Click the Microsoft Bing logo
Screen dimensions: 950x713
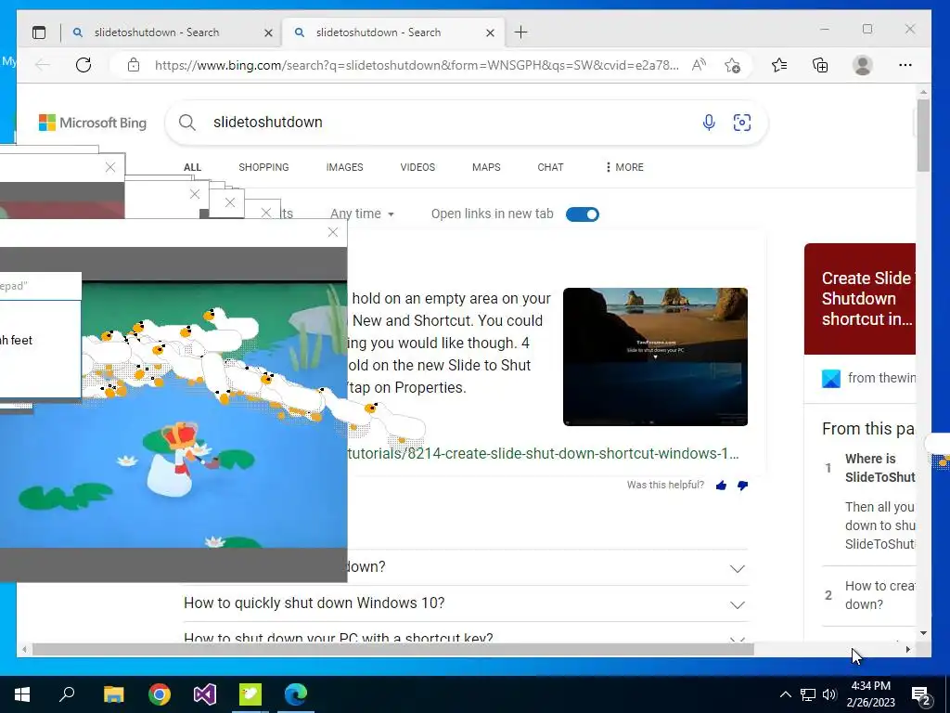[93, 123]
